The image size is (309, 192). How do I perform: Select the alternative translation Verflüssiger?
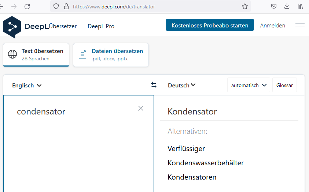tap(186, 149)
